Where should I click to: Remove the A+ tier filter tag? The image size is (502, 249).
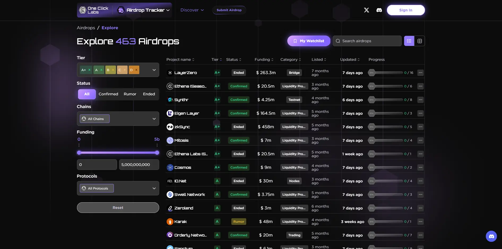(89, 70)
